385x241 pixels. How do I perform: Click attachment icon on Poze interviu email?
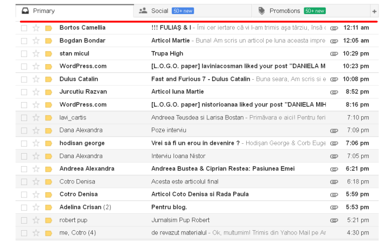(x=334, y=130)
